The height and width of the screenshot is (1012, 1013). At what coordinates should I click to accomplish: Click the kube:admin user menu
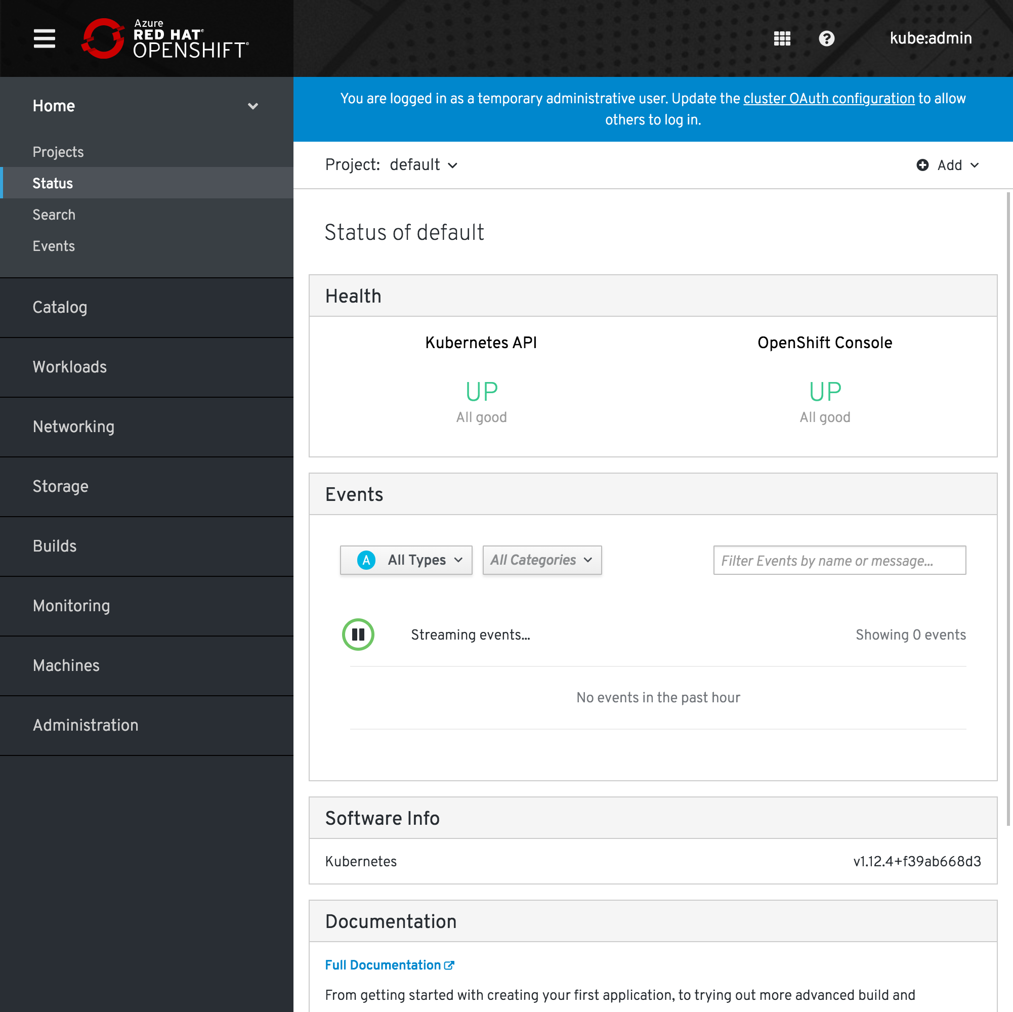click(x=931, y=38)
